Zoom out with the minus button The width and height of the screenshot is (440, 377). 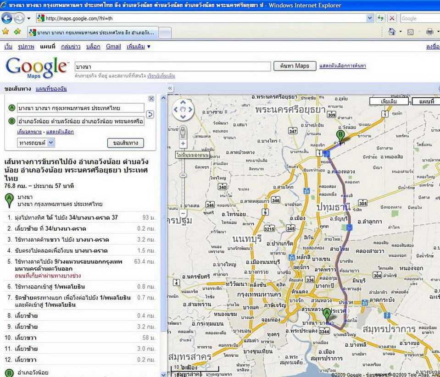pos(183,213)
